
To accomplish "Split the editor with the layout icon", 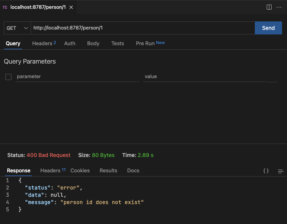I will point(269,7).
